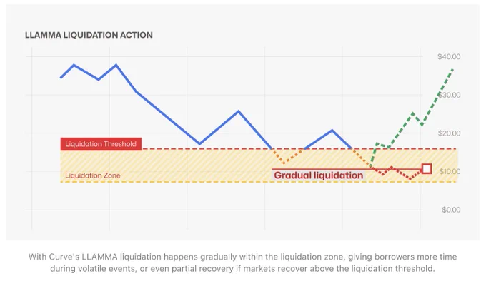The width and height of the screenshot is (486, 281).
Task: Click the top end of the green dashed recovery line
Action: 453,70
